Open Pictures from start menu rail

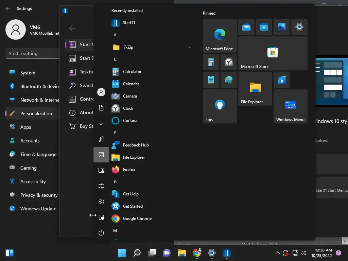(101, 155)
